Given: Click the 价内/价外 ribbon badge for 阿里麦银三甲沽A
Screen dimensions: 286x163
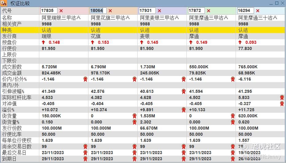Looking at the screenshot, I should click(184, 79).
